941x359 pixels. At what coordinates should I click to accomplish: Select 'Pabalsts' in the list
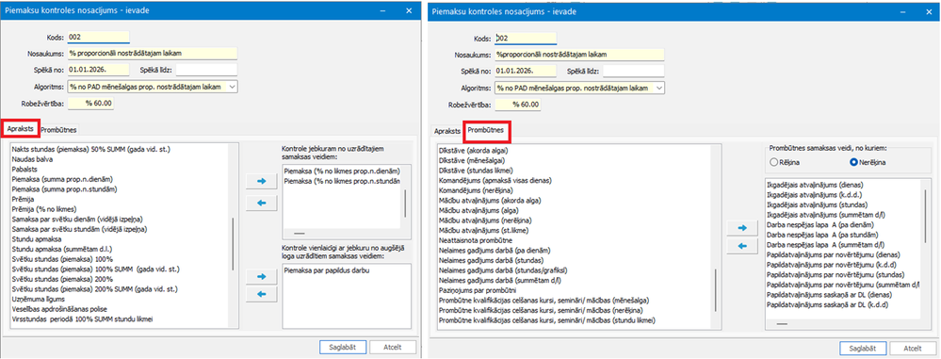(x=24, y=170)
